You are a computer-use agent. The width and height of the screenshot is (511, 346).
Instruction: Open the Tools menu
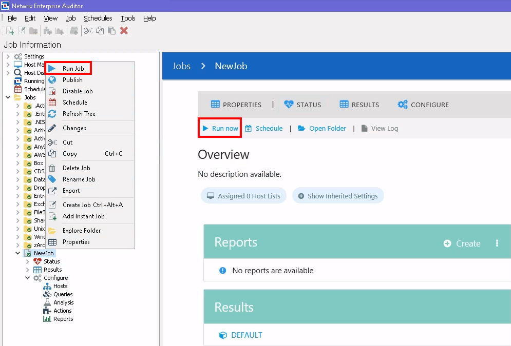[x=128, y=18]
